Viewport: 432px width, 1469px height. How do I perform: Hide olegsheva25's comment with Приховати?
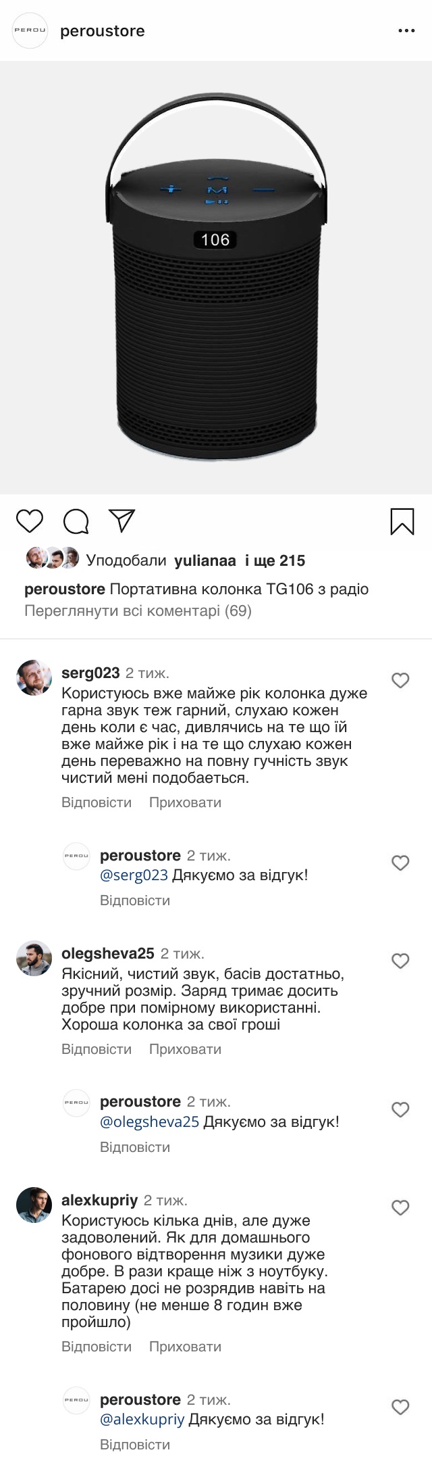point(185,1049)
